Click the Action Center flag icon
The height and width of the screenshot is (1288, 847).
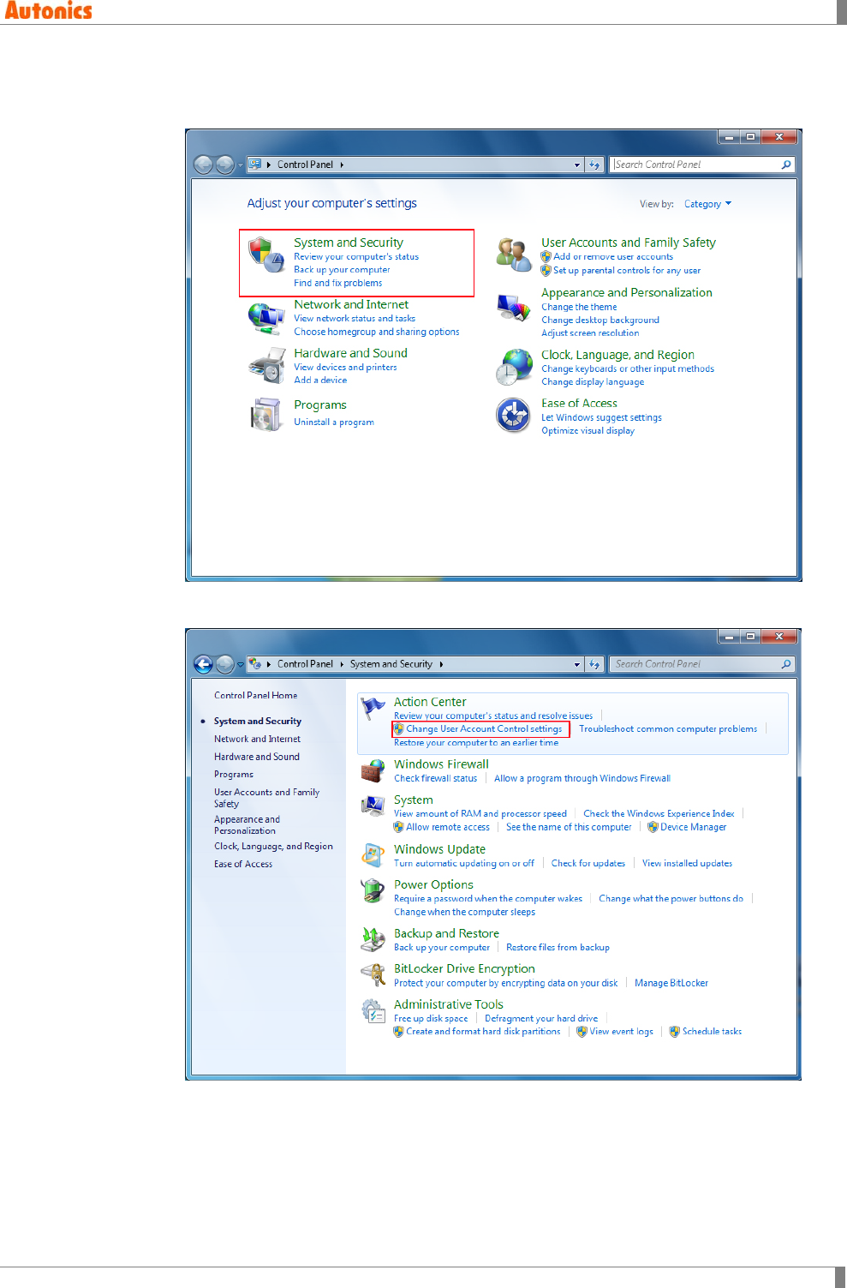(x=373, y=709)
